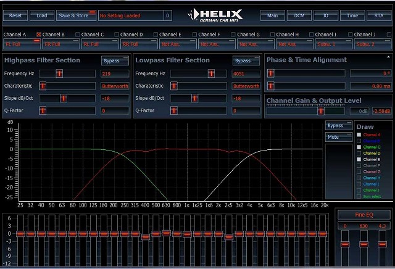
Task: Check the link box between Channel C and D
Action: (117, 35)
